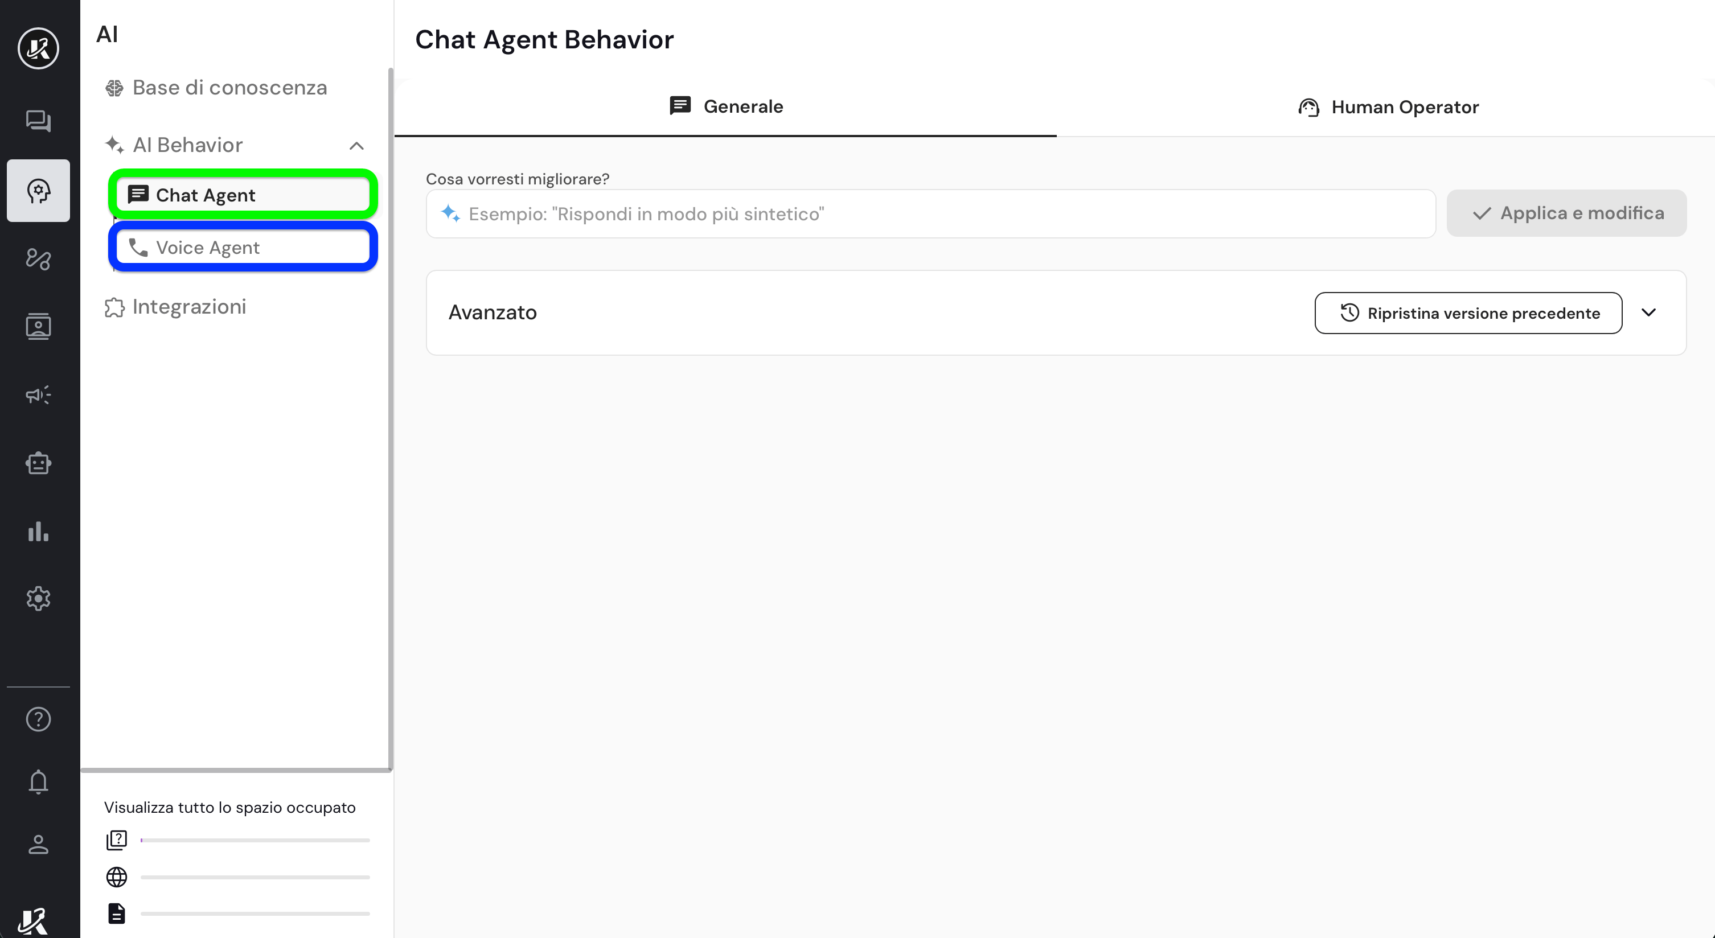Expand the Avanzato panel chevron
1715x938 pixels.
(1648, 312)
